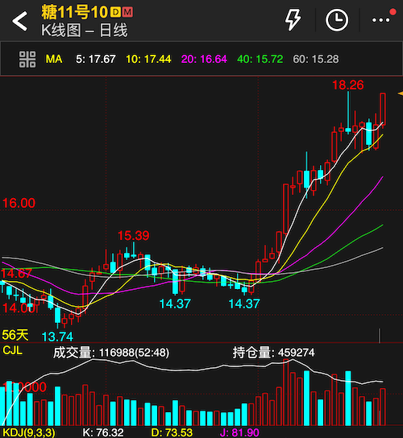
Task: Click the orange price arrow marker
Action: click(401, 94)
